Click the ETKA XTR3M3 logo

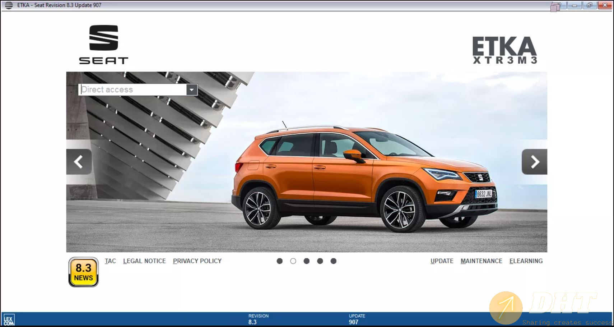(x=505, y=50)
